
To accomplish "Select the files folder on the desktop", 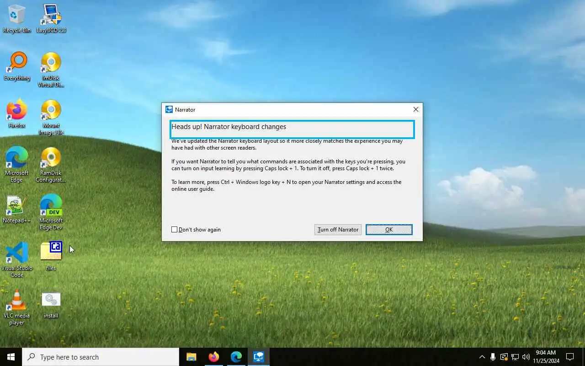I will [x=51, y=257].
